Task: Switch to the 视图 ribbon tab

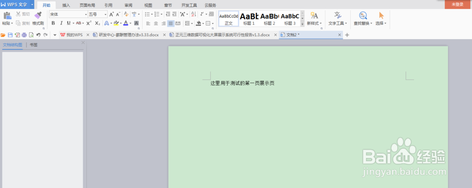Action: [x=148, y=5]
